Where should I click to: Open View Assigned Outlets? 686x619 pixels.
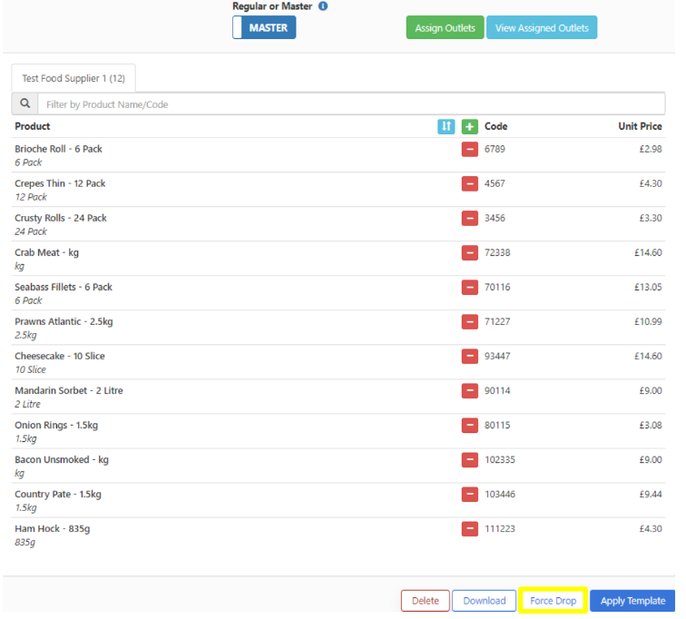point(542,28)
